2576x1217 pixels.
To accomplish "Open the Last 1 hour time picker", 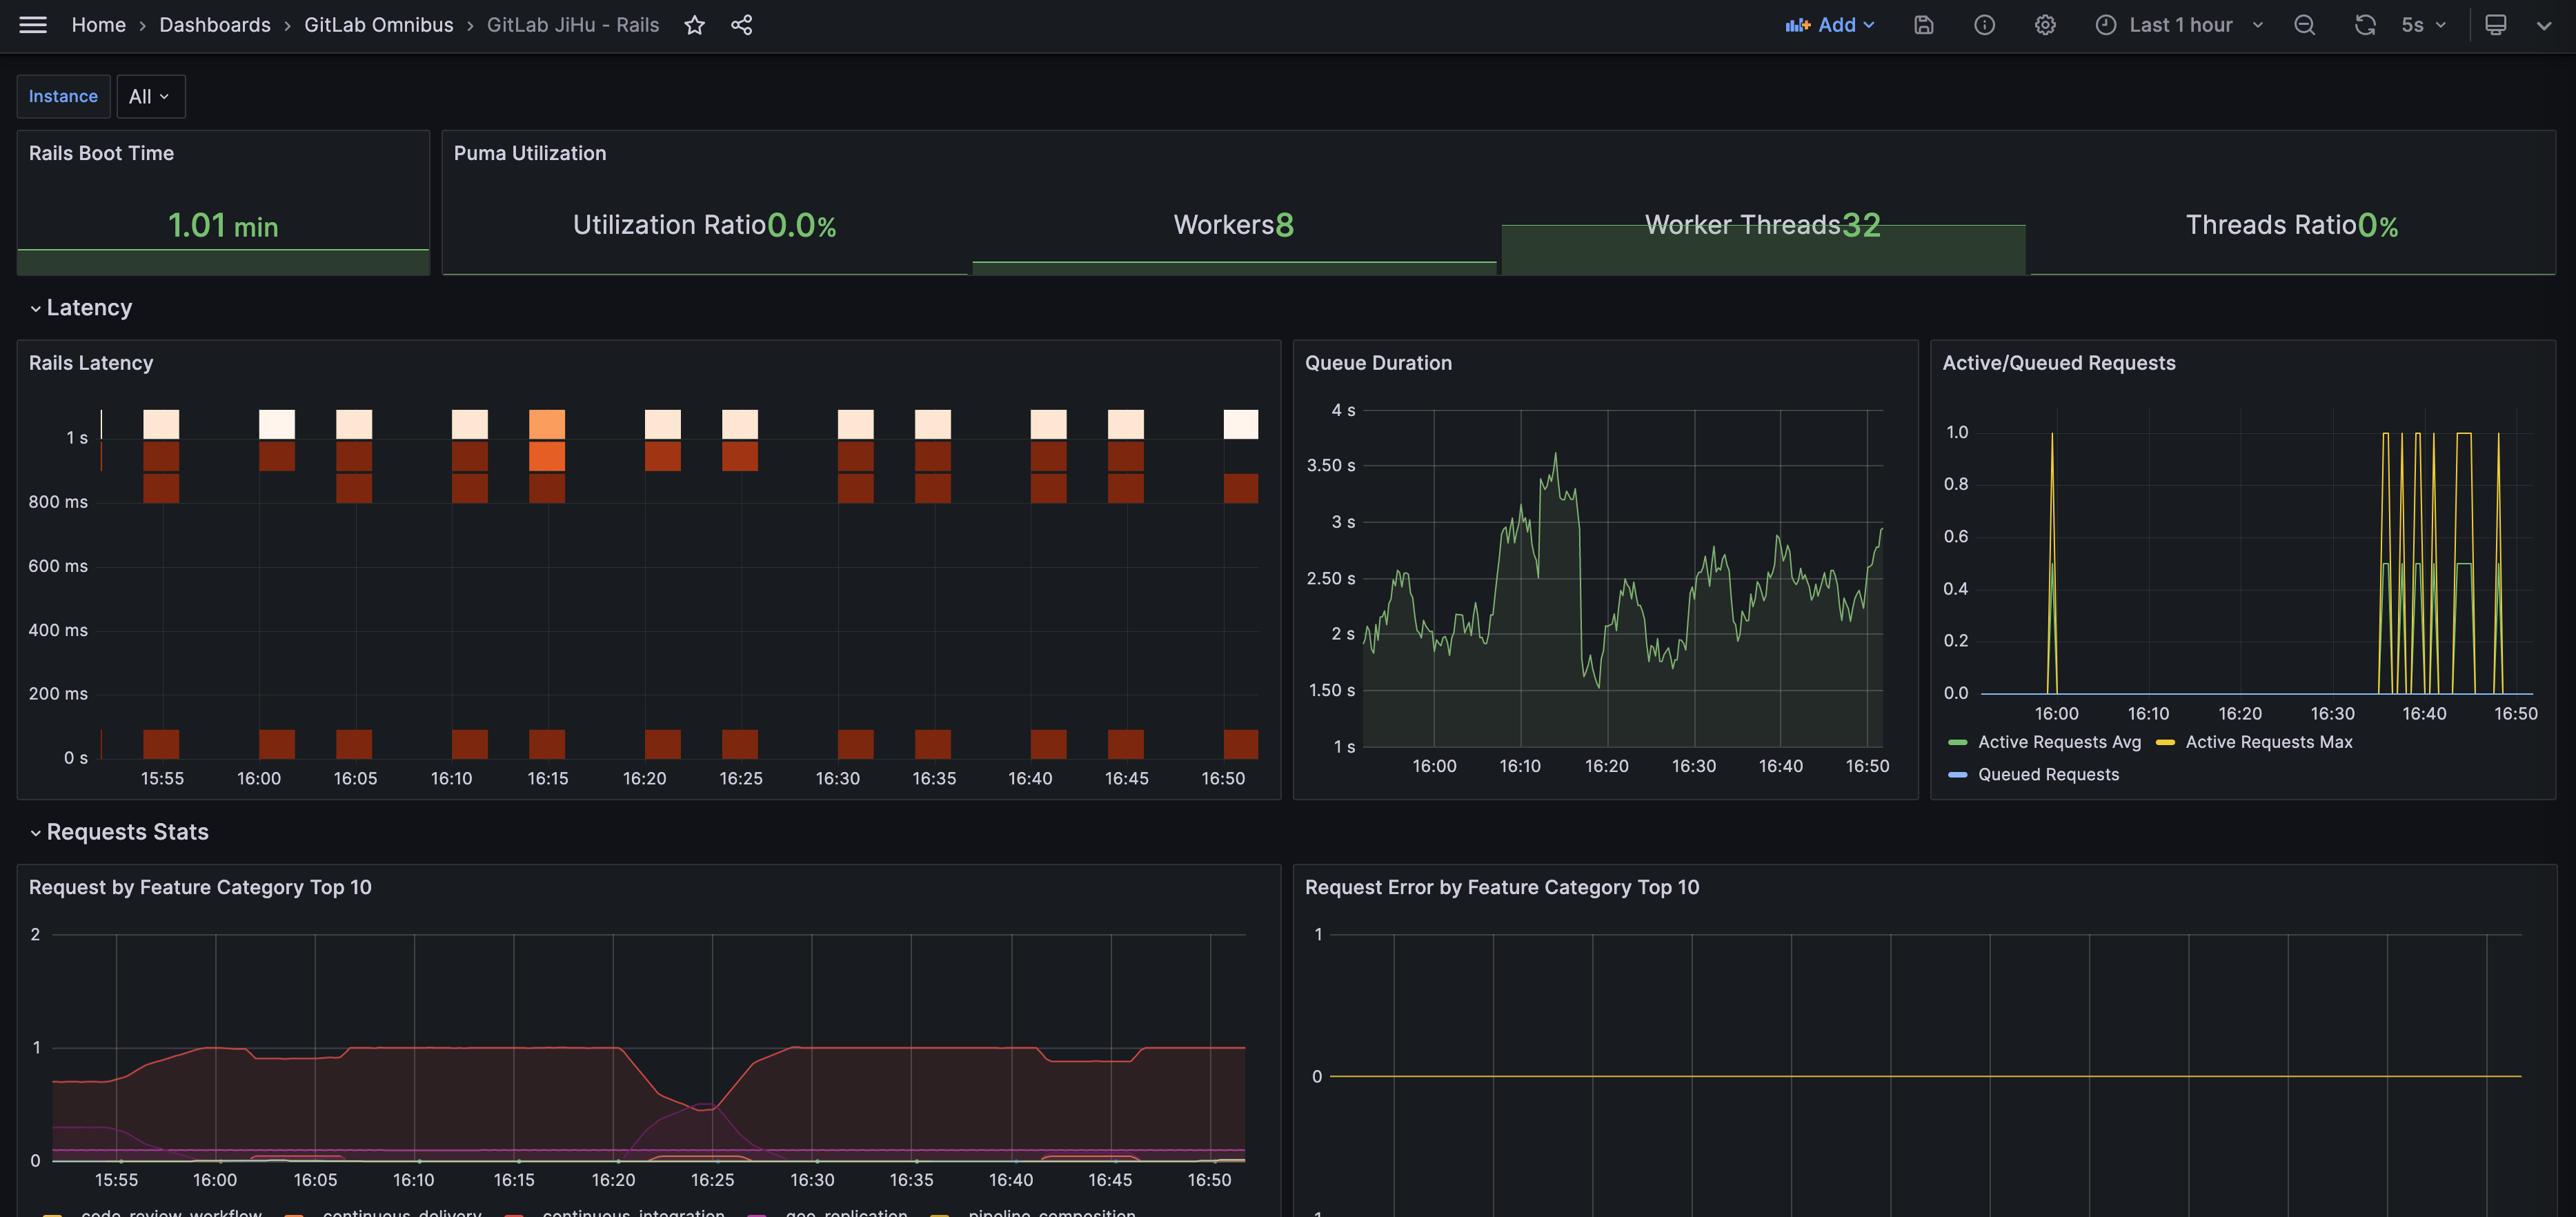I will click(2179, 25).
